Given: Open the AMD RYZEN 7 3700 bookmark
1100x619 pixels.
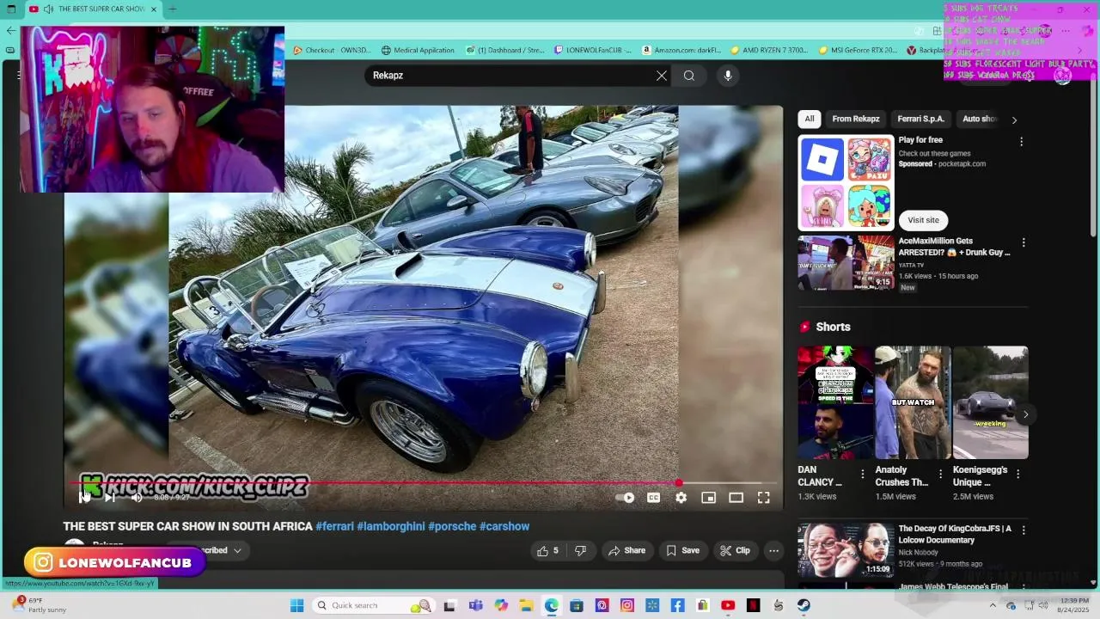Looking at the screenshot, I should [x=769, y=50].
